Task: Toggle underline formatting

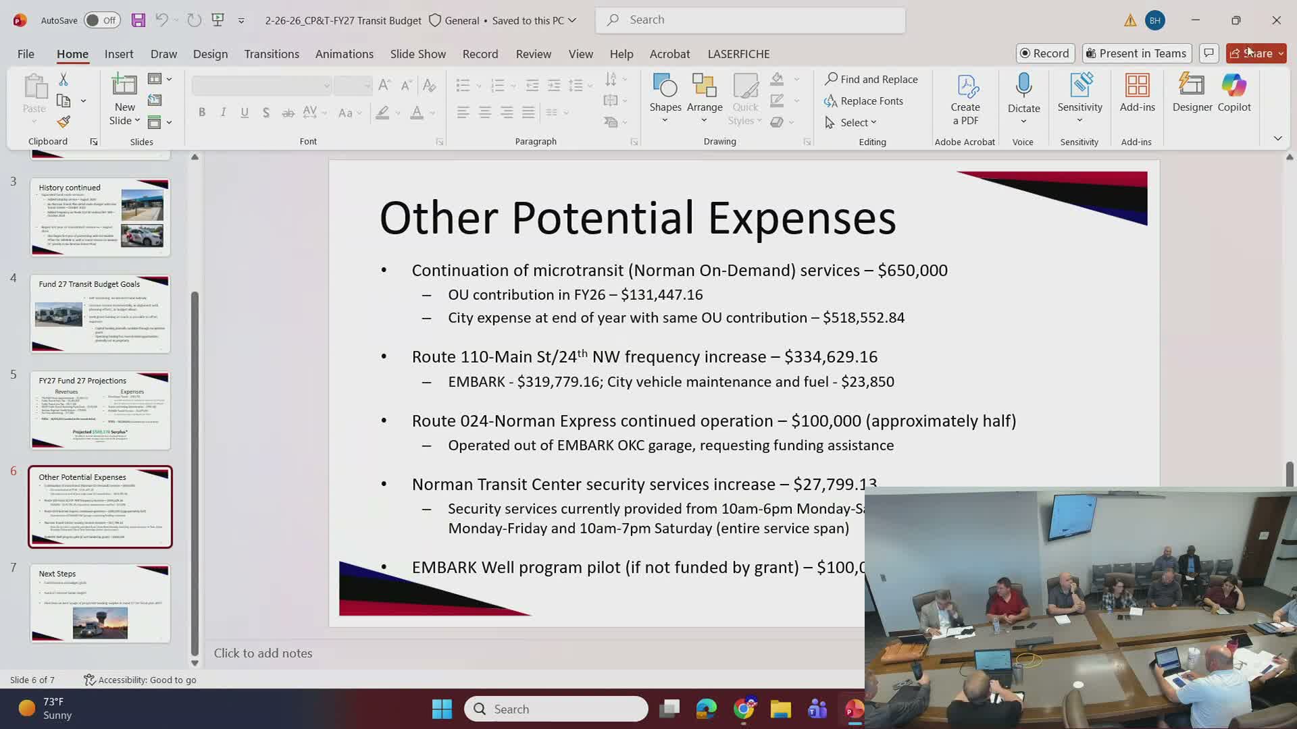Action: [245, 112]
